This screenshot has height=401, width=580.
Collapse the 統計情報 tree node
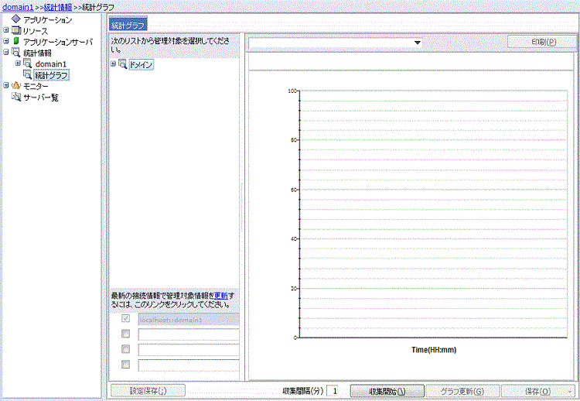6,53
